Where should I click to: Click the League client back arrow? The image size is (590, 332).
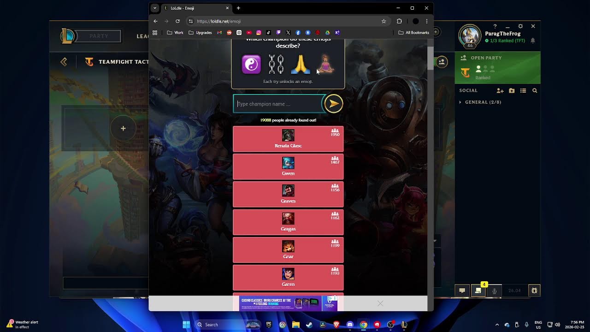pyautogui.click(x=64, y=62)
